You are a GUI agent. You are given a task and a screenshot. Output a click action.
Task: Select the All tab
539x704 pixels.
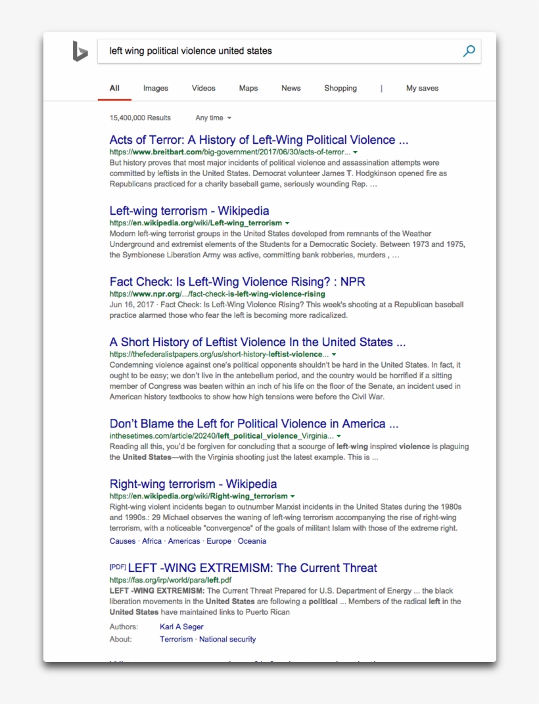pyautogui.click(x=114, y=88)
